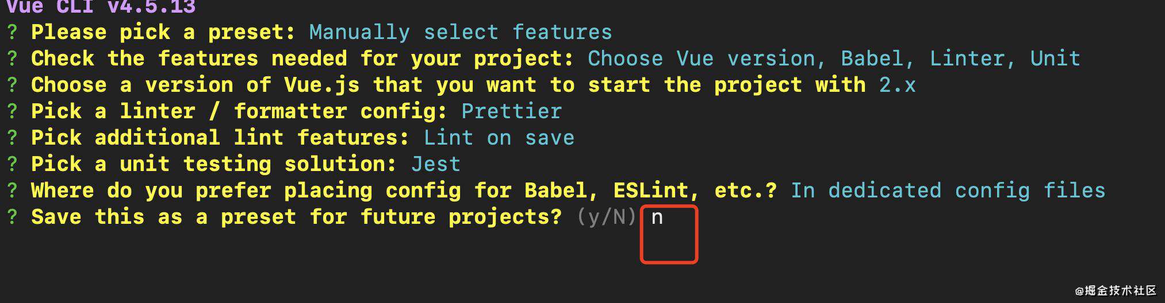The width and height of the screenshot is (1165, 303).
Task: Click the 'Babel,' item in the features list
Action: [x=878, y=59]
